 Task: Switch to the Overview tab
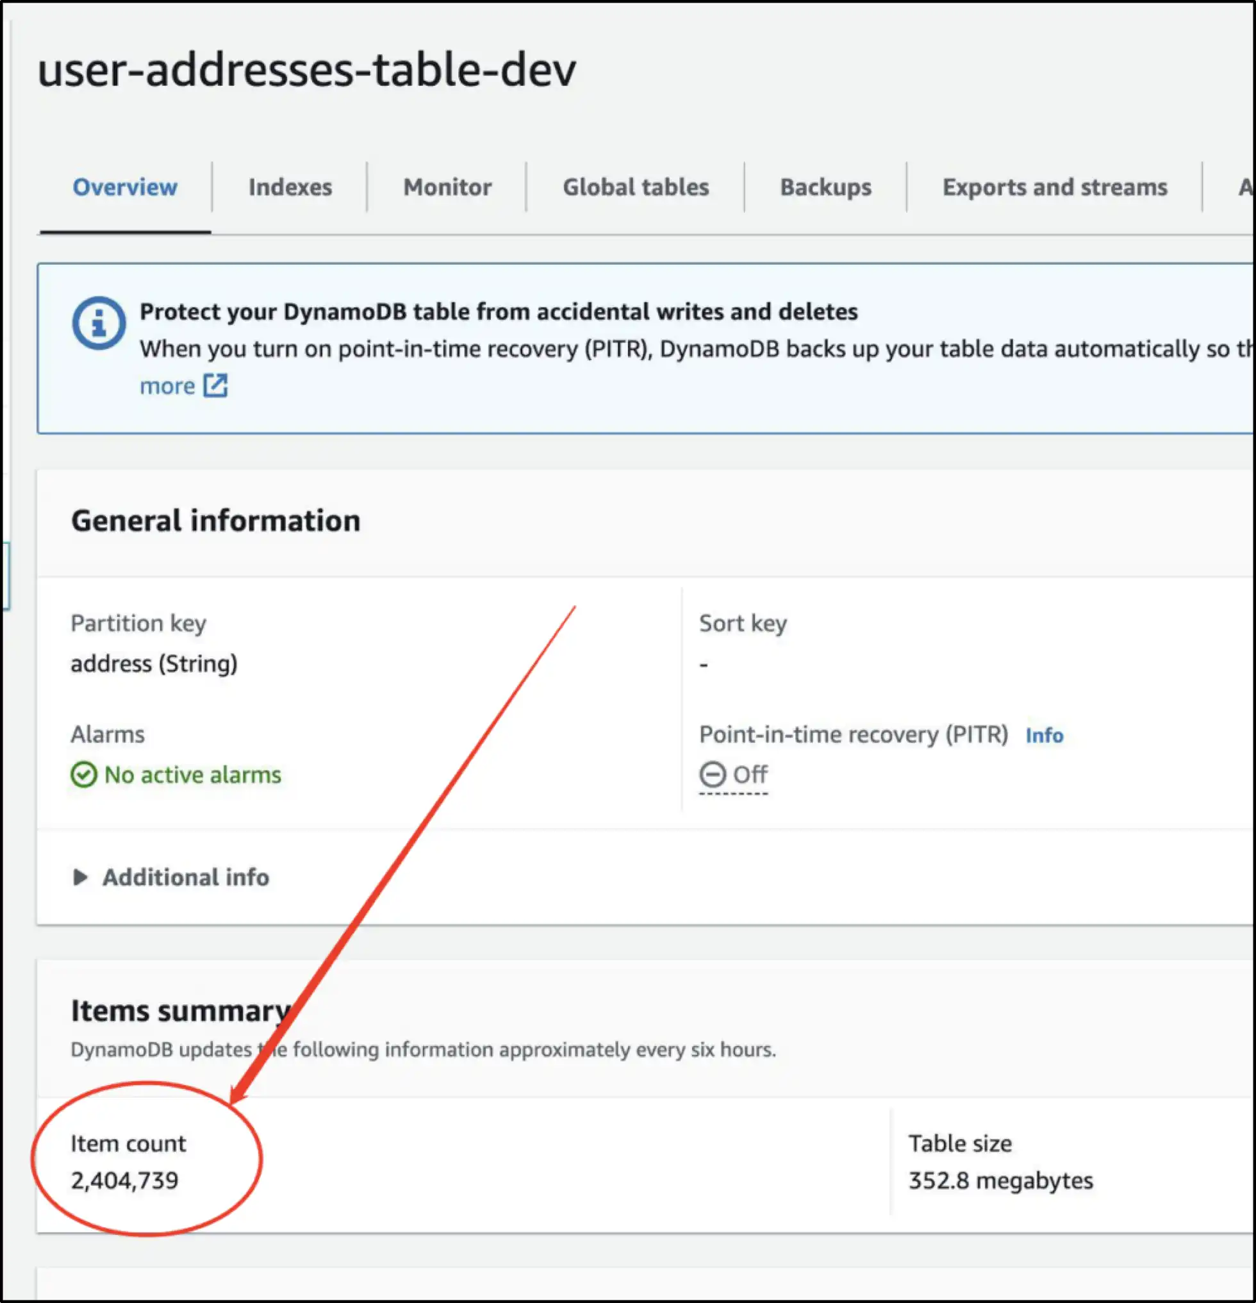pos(125,187)
